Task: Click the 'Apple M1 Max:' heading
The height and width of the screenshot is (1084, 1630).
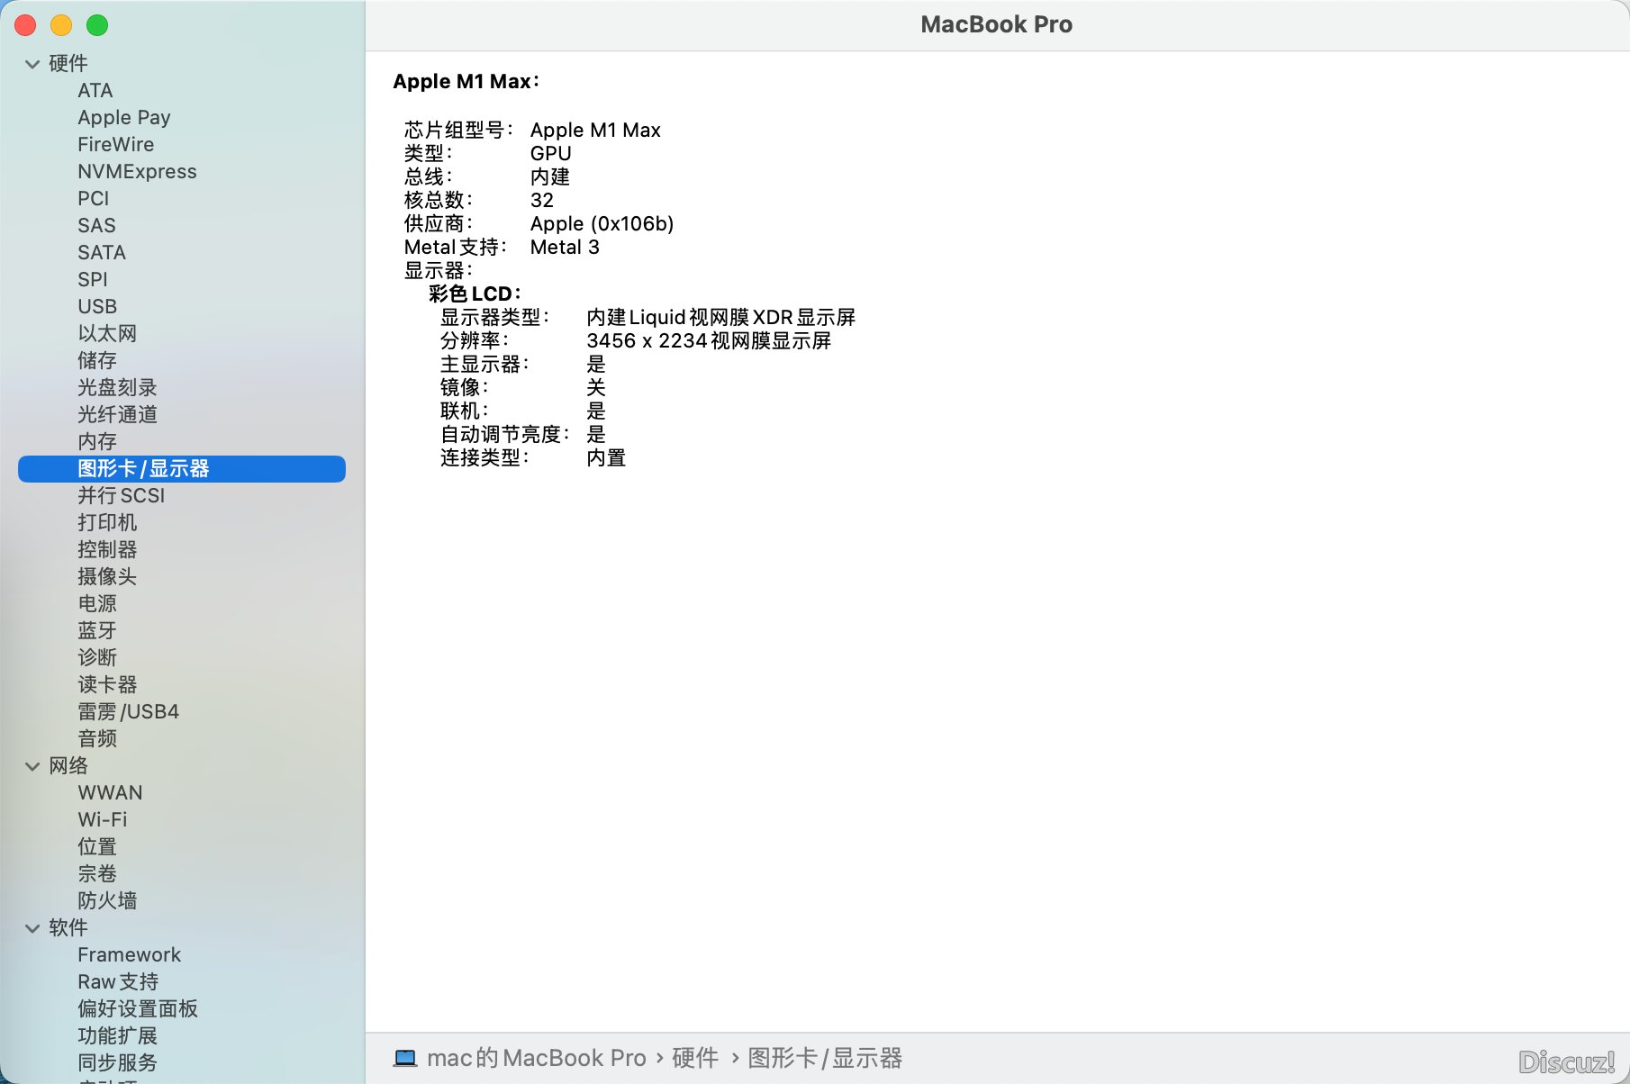Action: 466,81
